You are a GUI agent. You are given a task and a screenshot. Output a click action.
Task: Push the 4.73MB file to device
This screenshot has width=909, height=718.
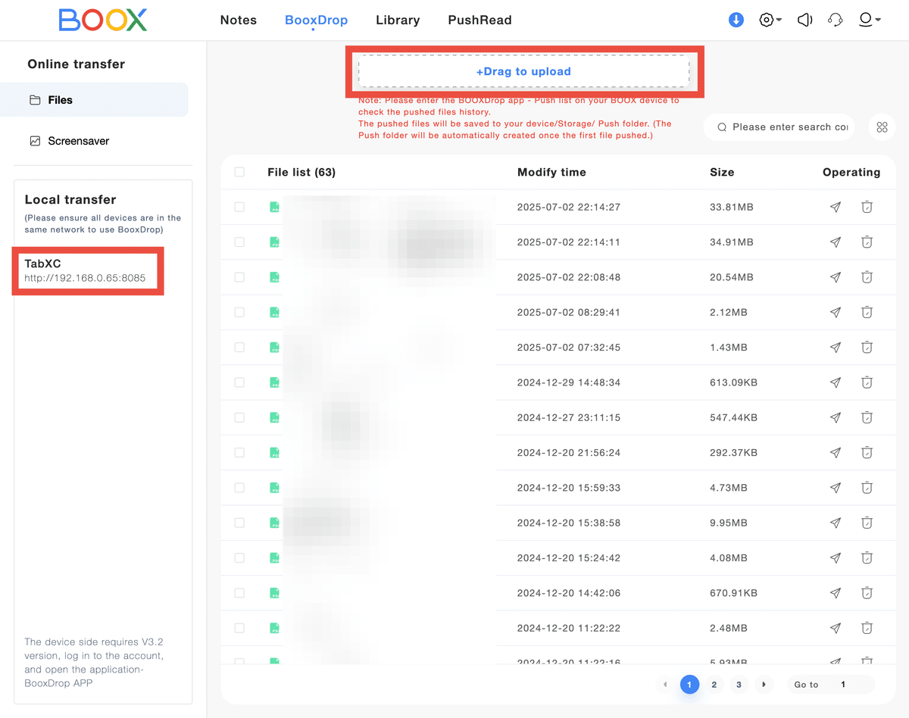point(836,488)
